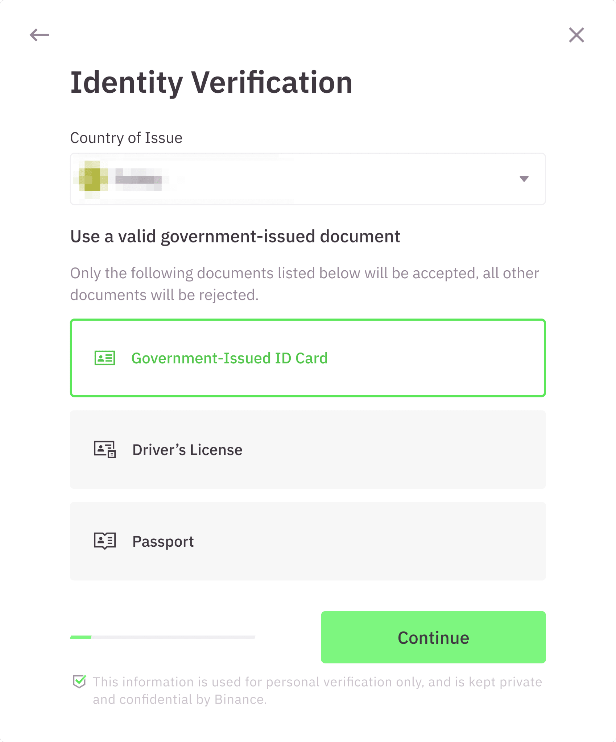Click the passport icon beside the Passport label

pyautogui.click(x=104, y=541)
